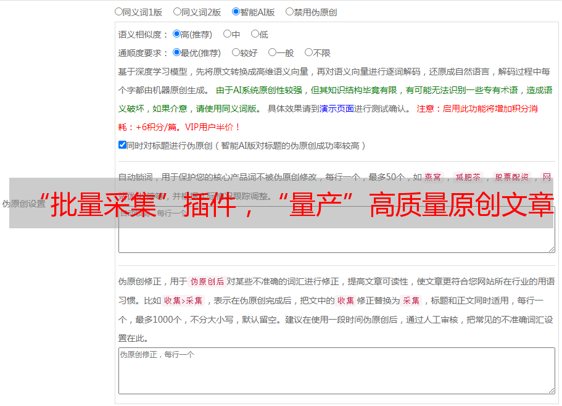Image resolution: width=562 pixels, height=406 pixels.
Task: Set 语义相似度 to 低
Action: click(x=255, y=34)
